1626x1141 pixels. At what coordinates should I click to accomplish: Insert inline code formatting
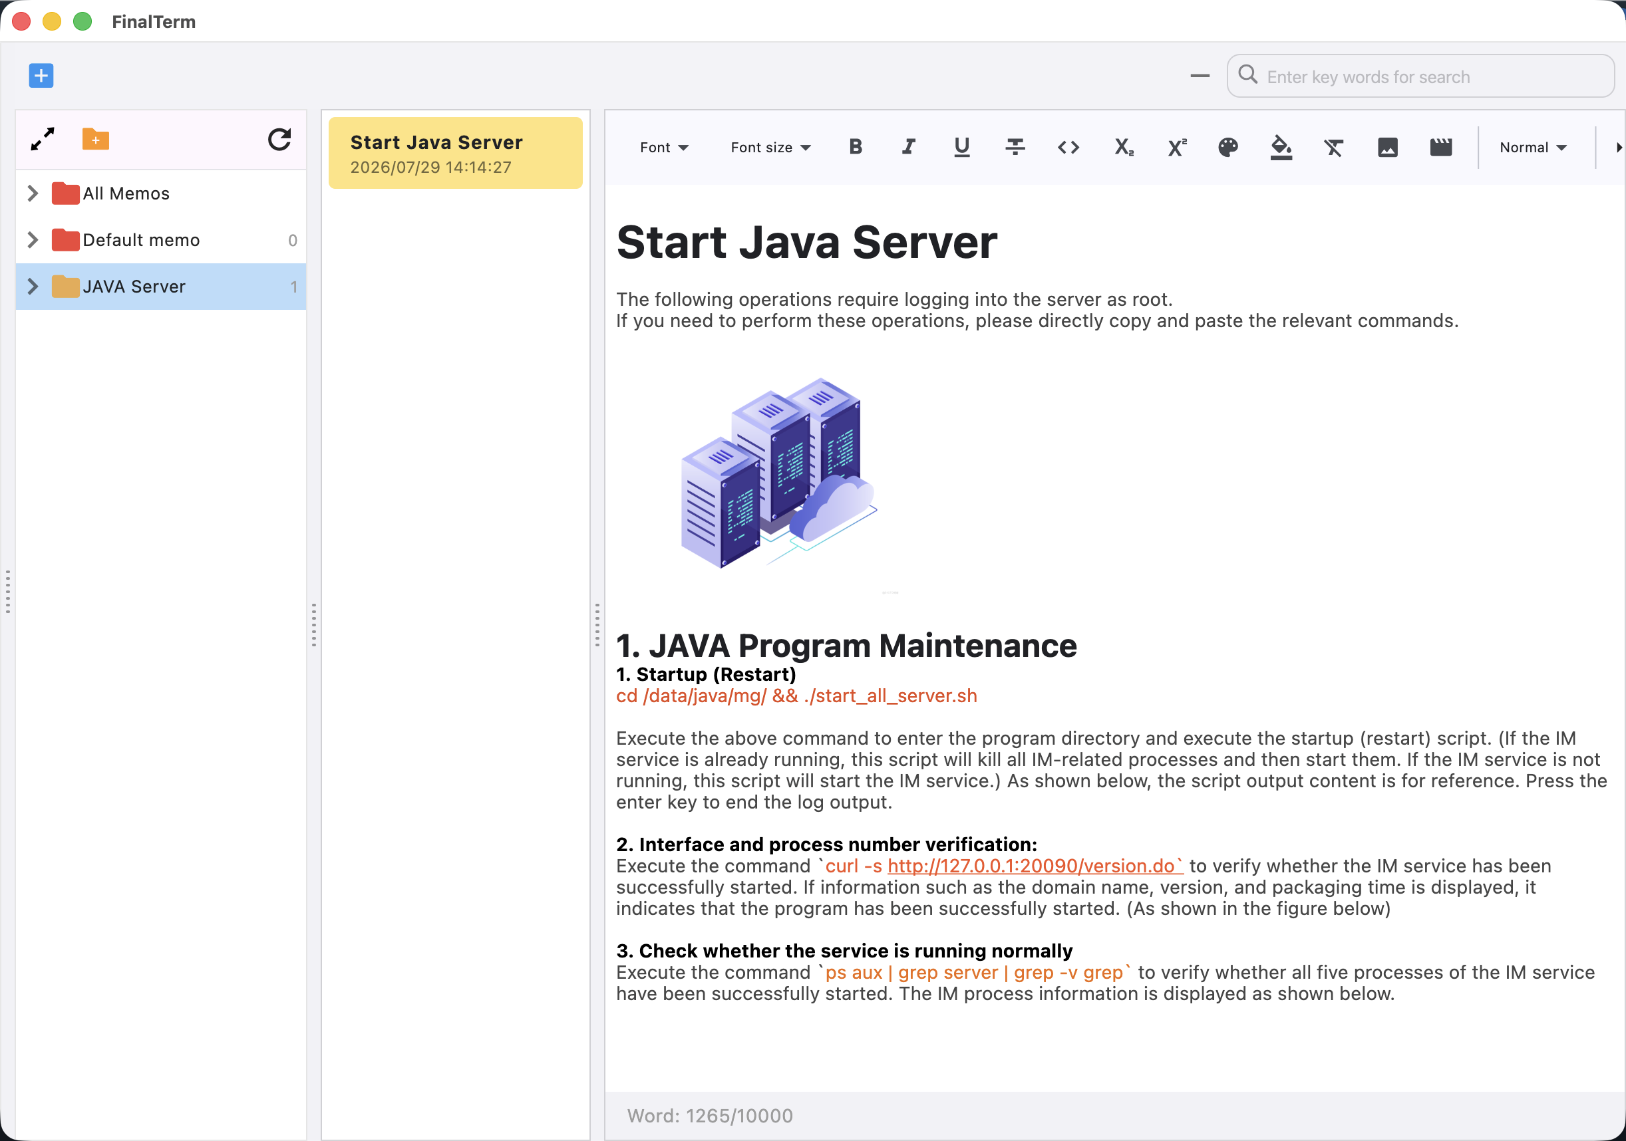point(1068,147)
